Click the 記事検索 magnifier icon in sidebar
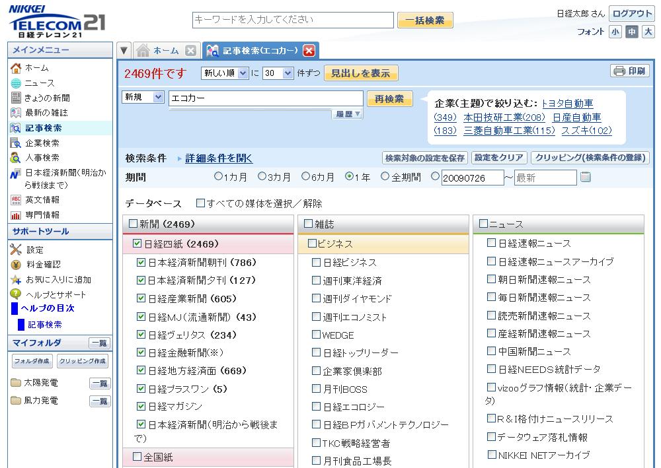 (x=16, y=128)
